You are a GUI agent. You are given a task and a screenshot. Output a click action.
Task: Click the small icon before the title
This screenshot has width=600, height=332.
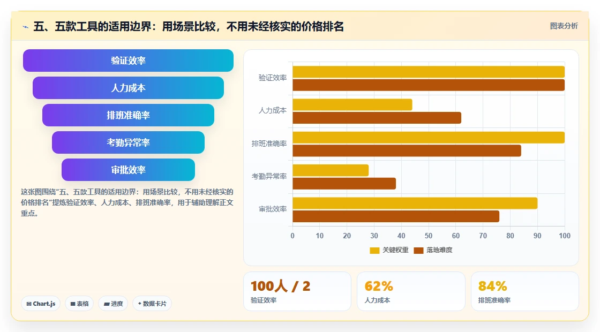click(26, 27)
